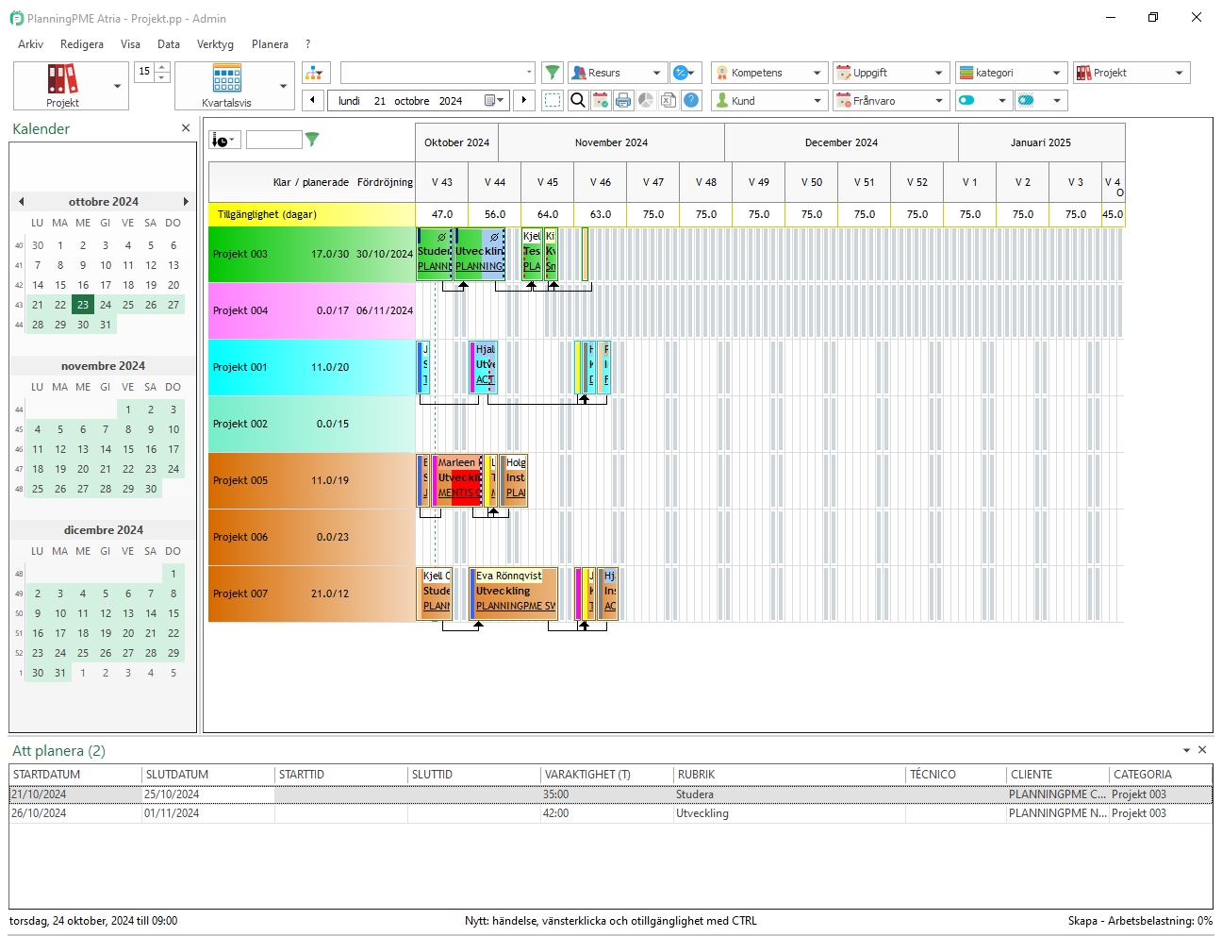The height and width of the screenshot is (936, 1222).
Task: Expand the kategori filter dropdown
Action: (x=1057, y=73)
